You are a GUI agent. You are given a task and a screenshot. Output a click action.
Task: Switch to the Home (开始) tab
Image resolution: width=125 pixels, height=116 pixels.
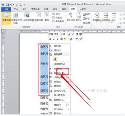pyautogui.click(x=16, y=9)
